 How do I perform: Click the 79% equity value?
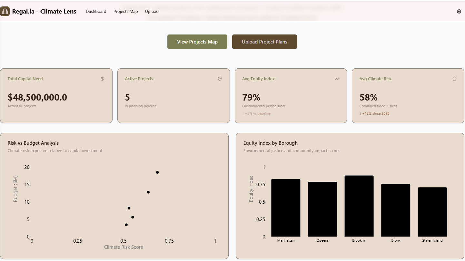click(x=251, y=97)
